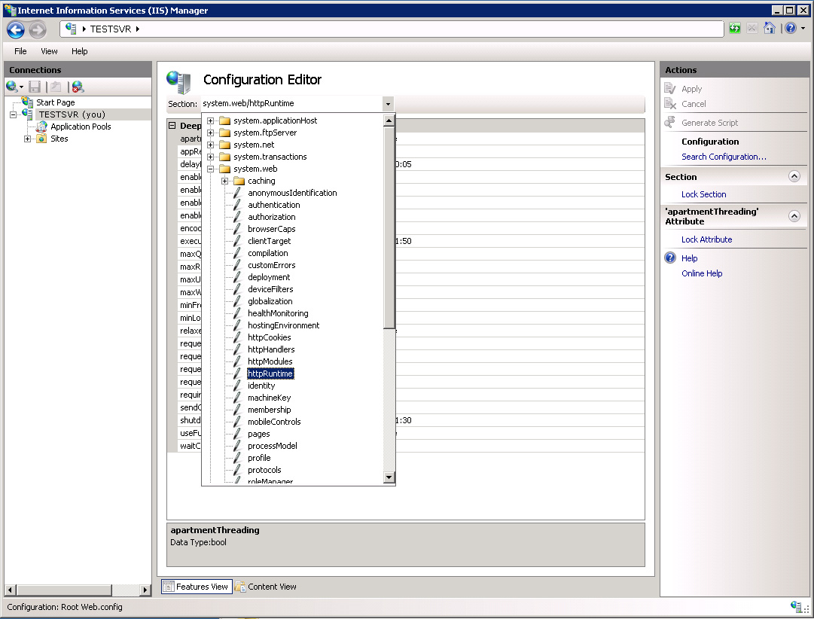This screenshot has height=619, width=814.
Task: Click the Apply action icon
Action: (670, 89)
